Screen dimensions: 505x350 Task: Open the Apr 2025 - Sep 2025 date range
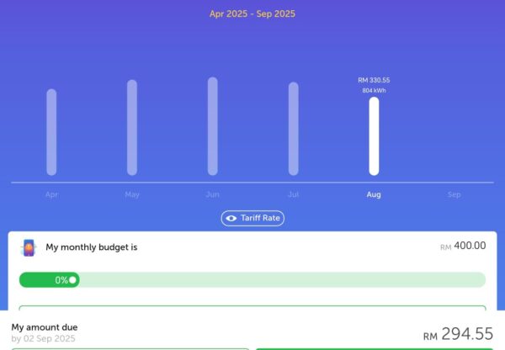click(x=252, y=13)
